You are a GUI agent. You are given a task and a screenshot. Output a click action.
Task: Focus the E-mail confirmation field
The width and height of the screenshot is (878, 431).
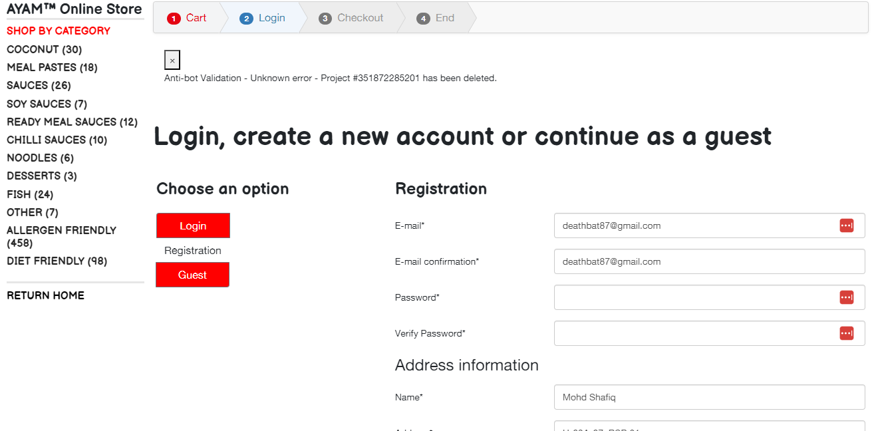coord(709,261)
